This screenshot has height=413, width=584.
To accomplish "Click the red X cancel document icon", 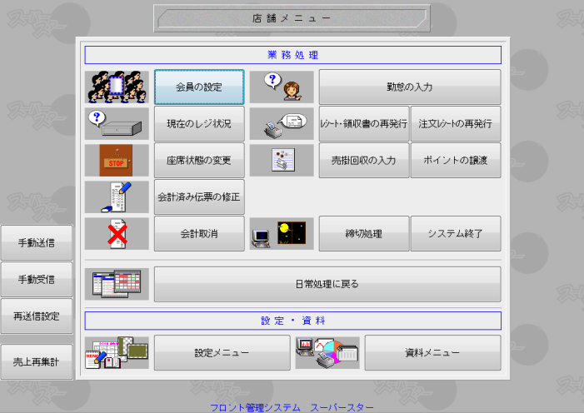I will [x=117, y=233].
